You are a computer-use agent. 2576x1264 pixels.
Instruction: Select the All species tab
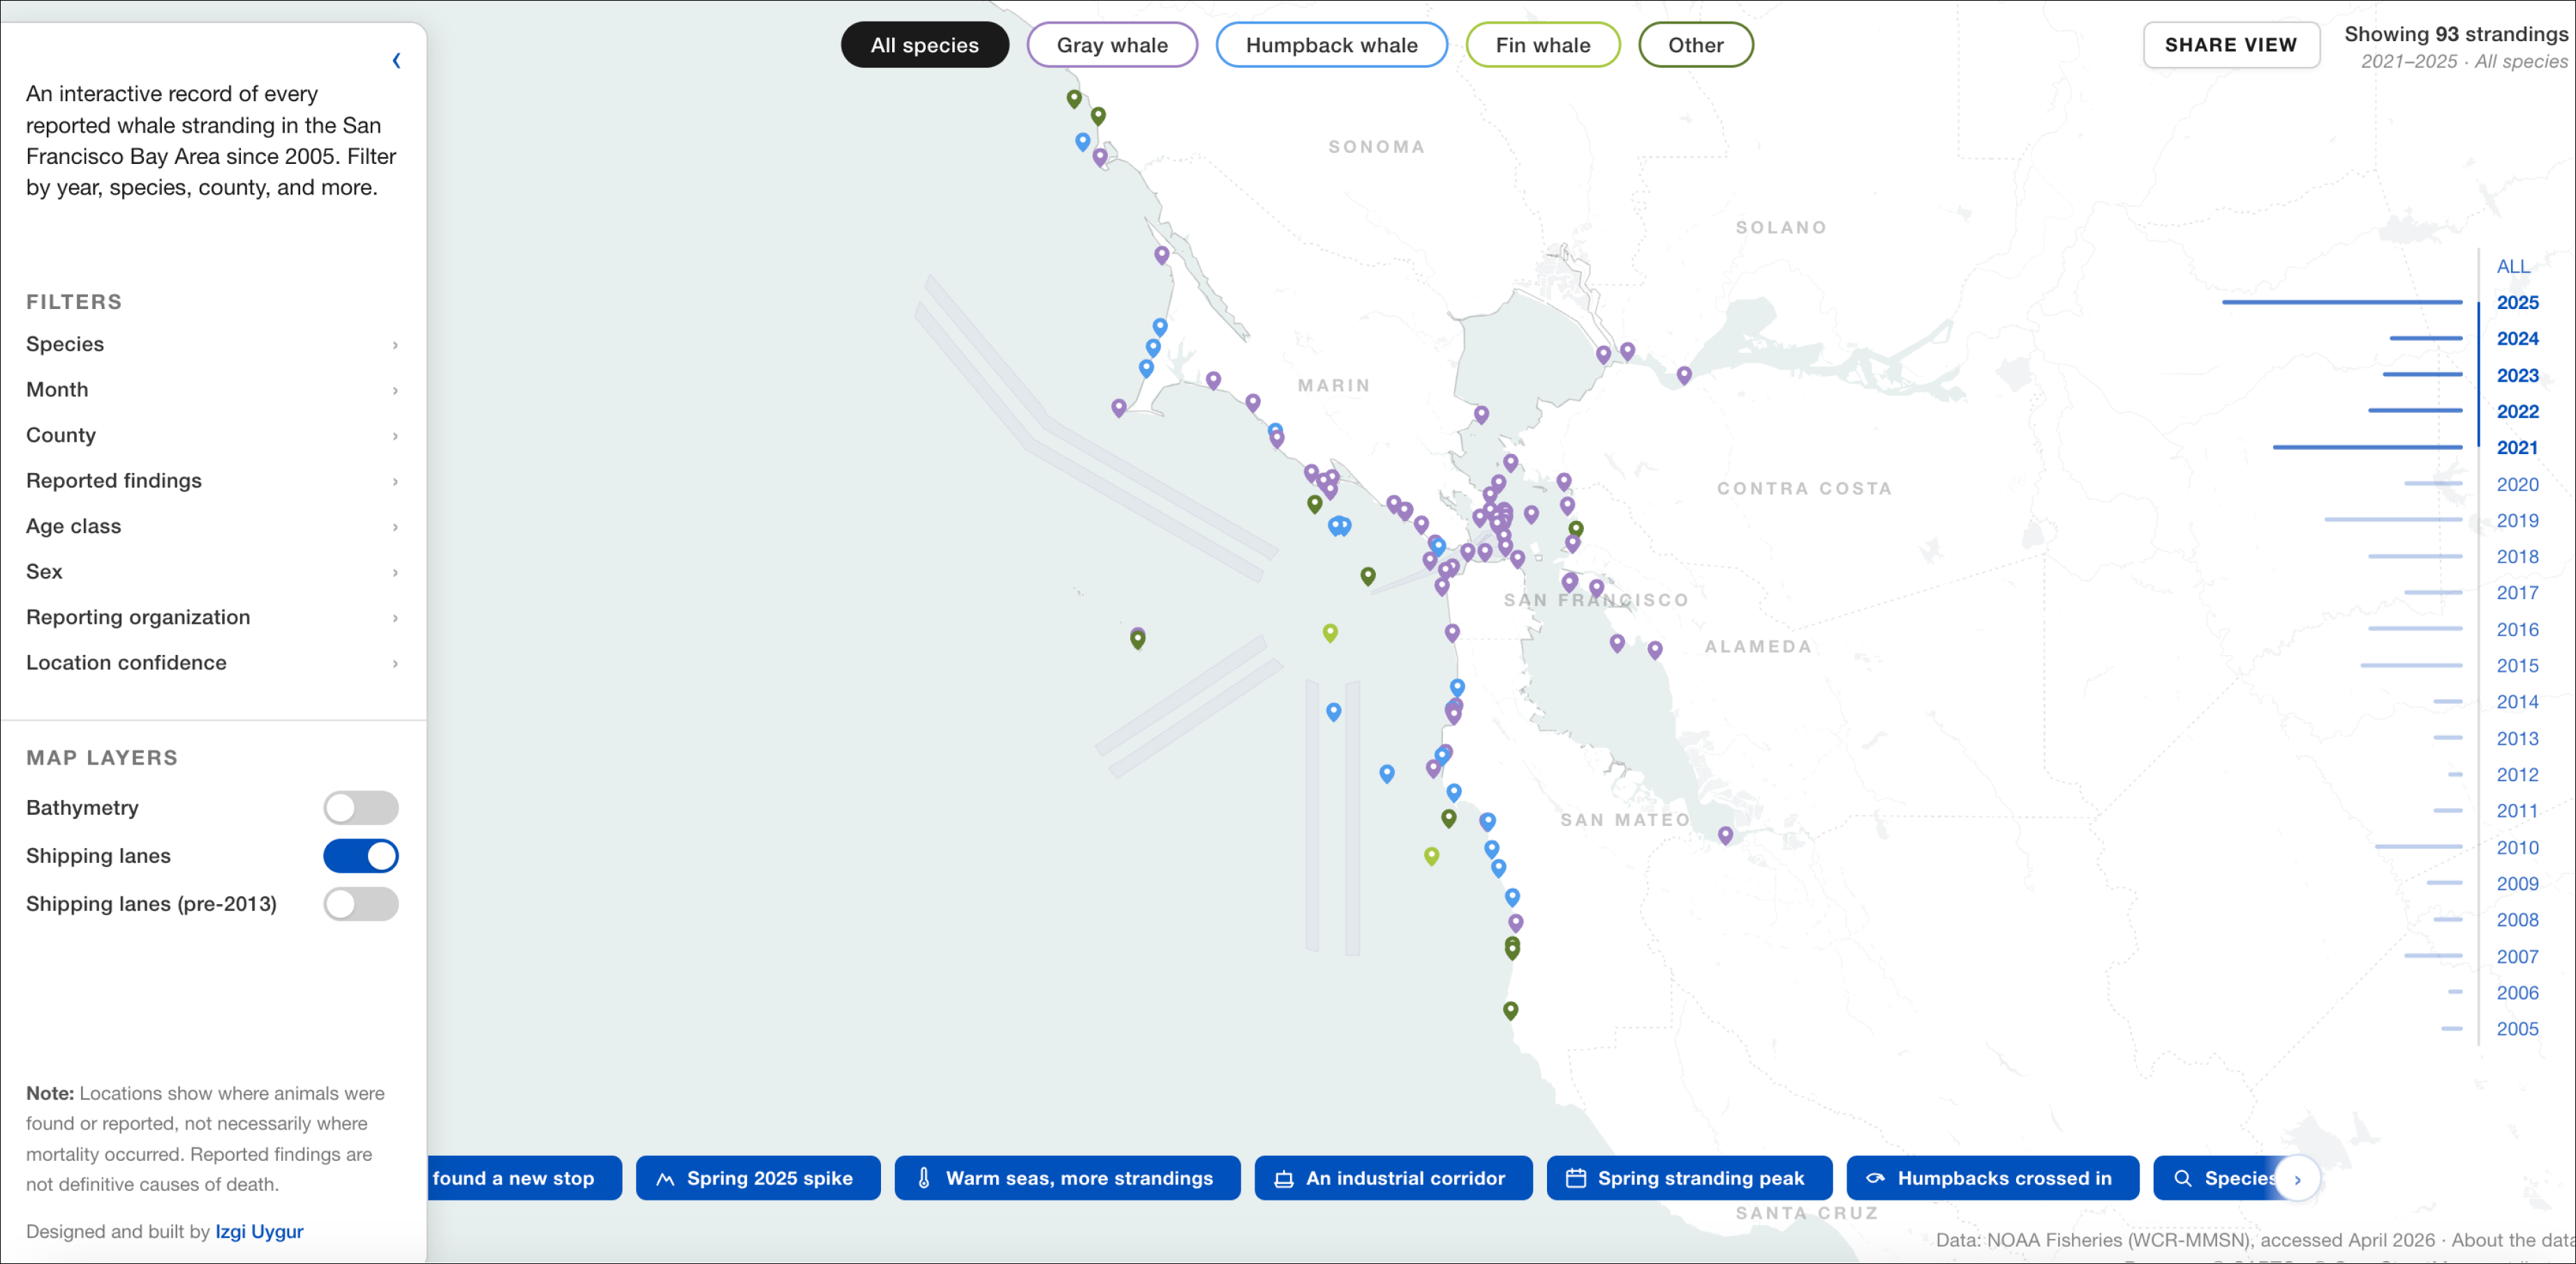[x=924, y=45]
